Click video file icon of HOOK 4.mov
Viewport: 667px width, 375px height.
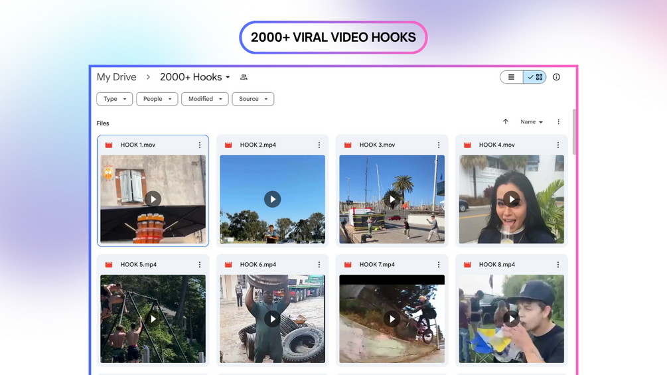tap(467, 145)
